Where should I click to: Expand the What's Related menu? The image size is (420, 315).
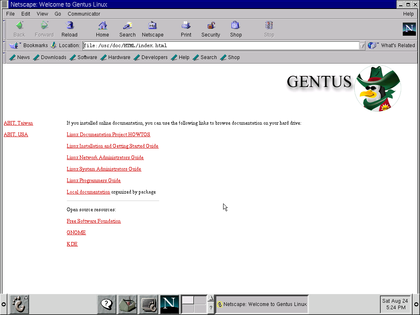(391, 46)
